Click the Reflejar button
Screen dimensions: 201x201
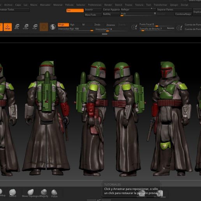(x=138, y=10)
